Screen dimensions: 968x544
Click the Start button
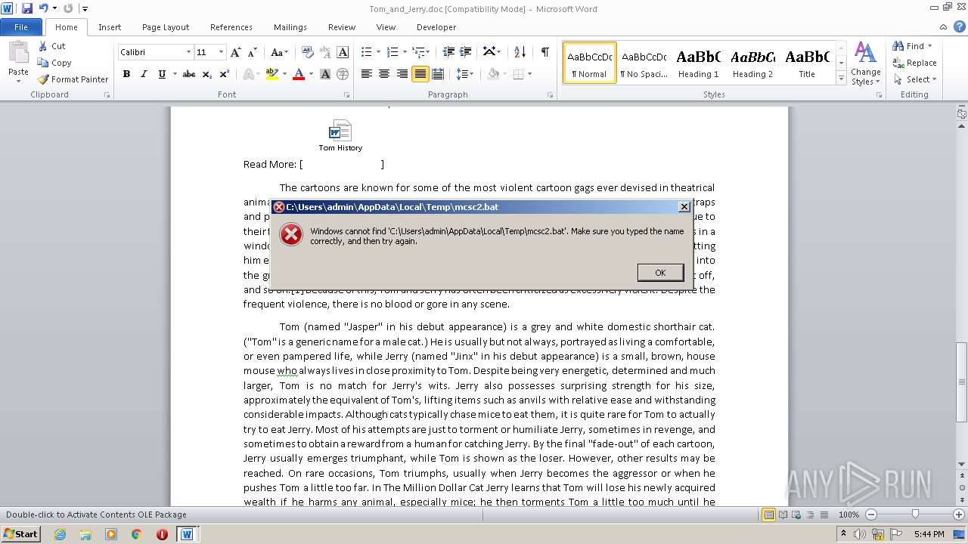click(20, 534)
